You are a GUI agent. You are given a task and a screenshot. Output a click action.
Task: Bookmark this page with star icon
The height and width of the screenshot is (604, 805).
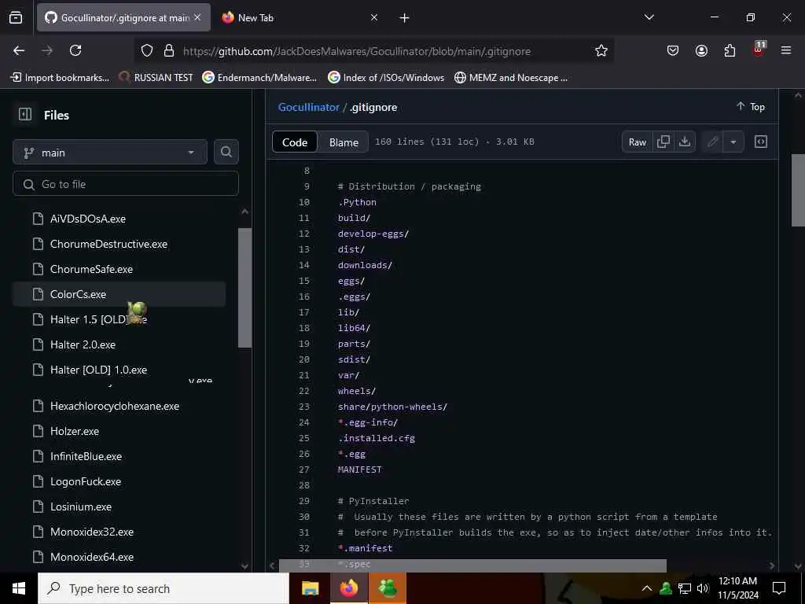pyautogui.click(x=601, y=50)
